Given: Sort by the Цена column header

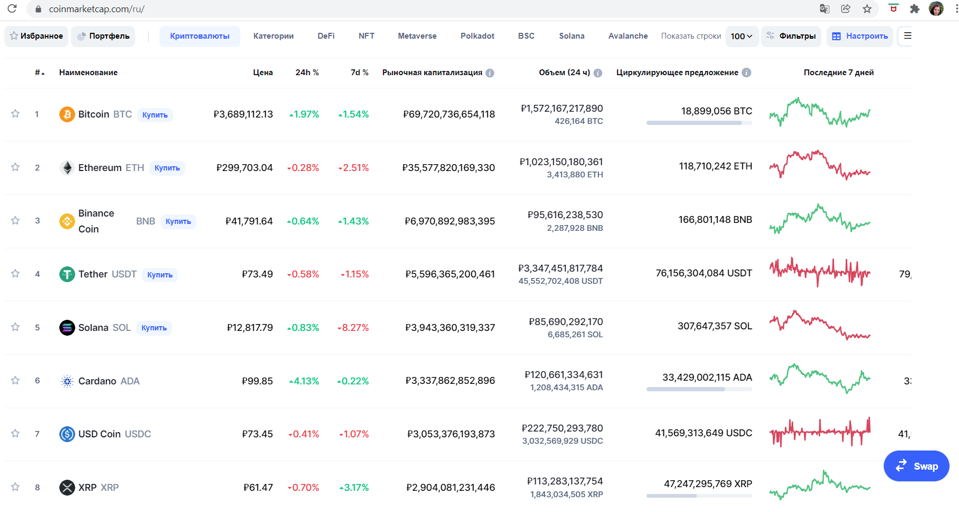Looking at the screenshot, I should click(263, 73).
